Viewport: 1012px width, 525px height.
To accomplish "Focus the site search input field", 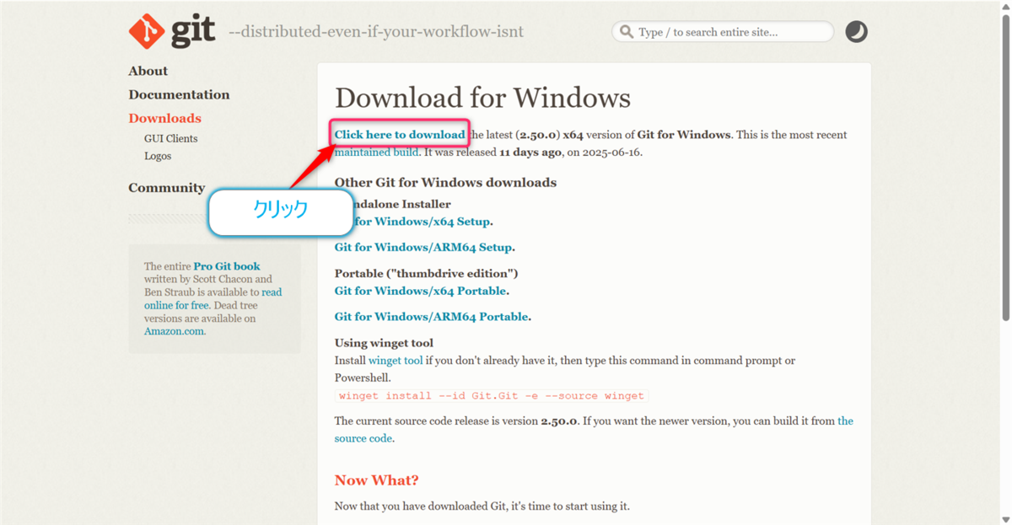I will tap(723, 32).
